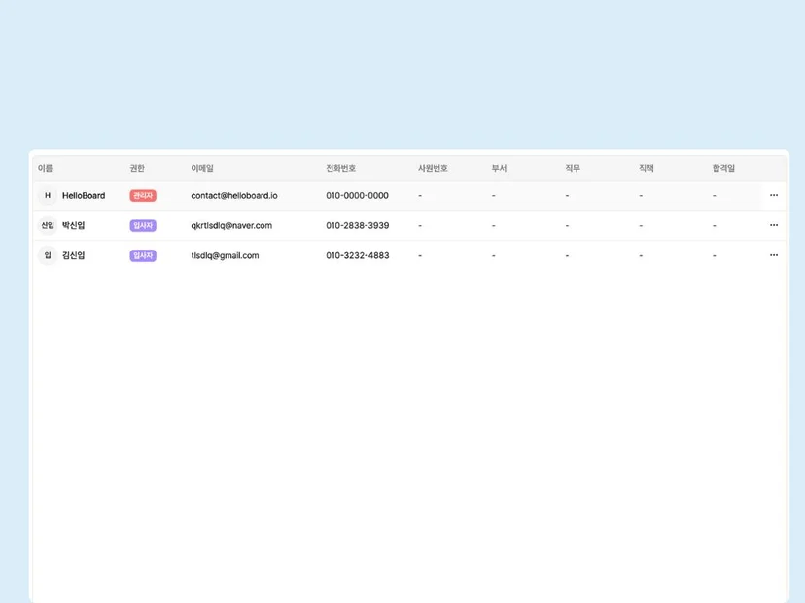Click the 전화번호 column header
This screenshot has height=603, width=805.
(x=341, y=168)
